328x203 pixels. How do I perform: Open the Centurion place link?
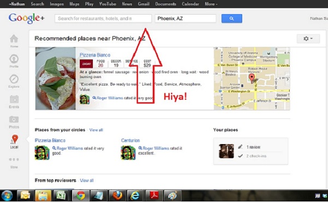130,140
